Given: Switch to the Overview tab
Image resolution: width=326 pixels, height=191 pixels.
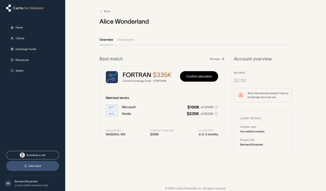Looking at the screenshot, I should 106,40.
